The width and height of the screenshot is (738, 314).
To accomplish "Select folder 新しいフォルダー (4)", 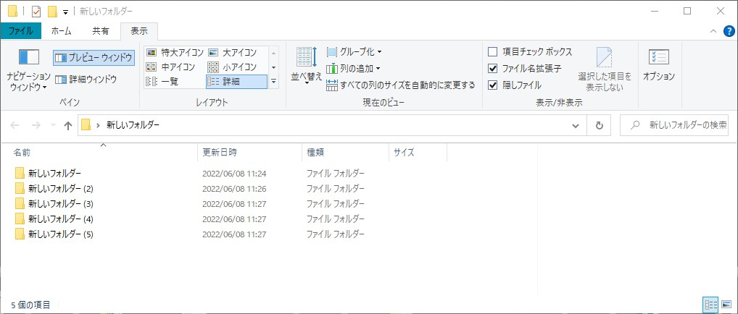I will 61,218.
